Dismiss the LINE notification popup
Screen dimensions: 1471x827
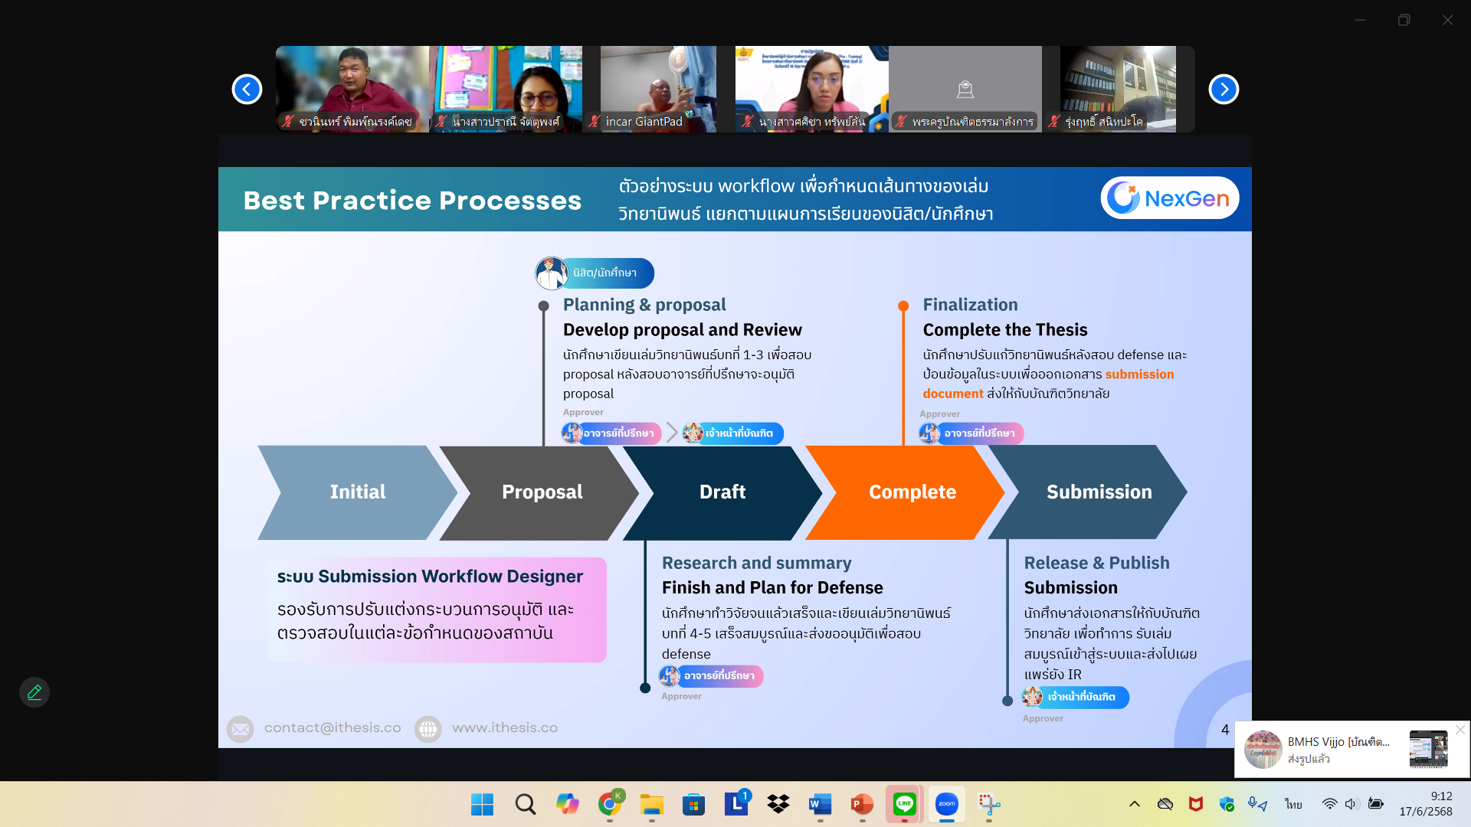click(x=1460, y=730)
